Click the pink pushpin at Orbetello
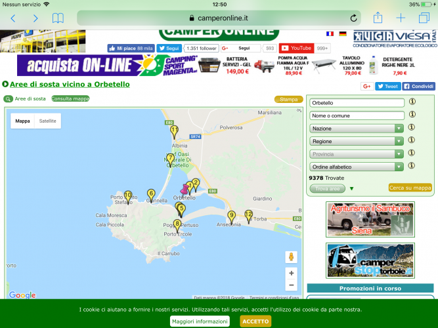Viewport: 438px width, 328px height. click(185, 190)
